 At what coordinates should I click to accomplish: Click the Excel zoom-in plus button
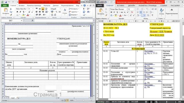[x=91, y=100]
